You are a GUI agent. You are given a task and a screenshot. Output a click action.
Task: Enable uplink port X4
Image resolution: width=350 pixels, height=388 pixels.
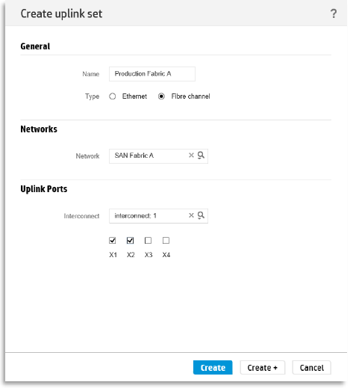(x=166, y=240)
